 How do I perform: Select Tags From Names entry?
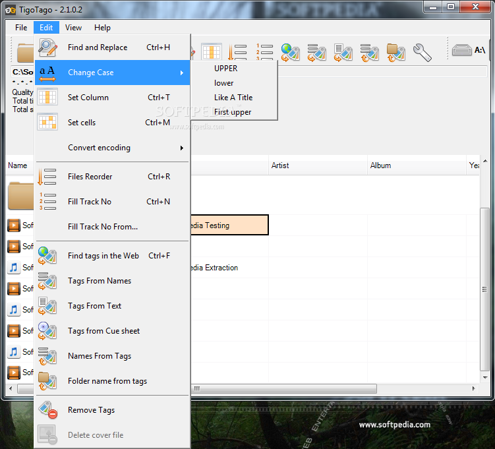pyautogui.click(x=113, y=281)
